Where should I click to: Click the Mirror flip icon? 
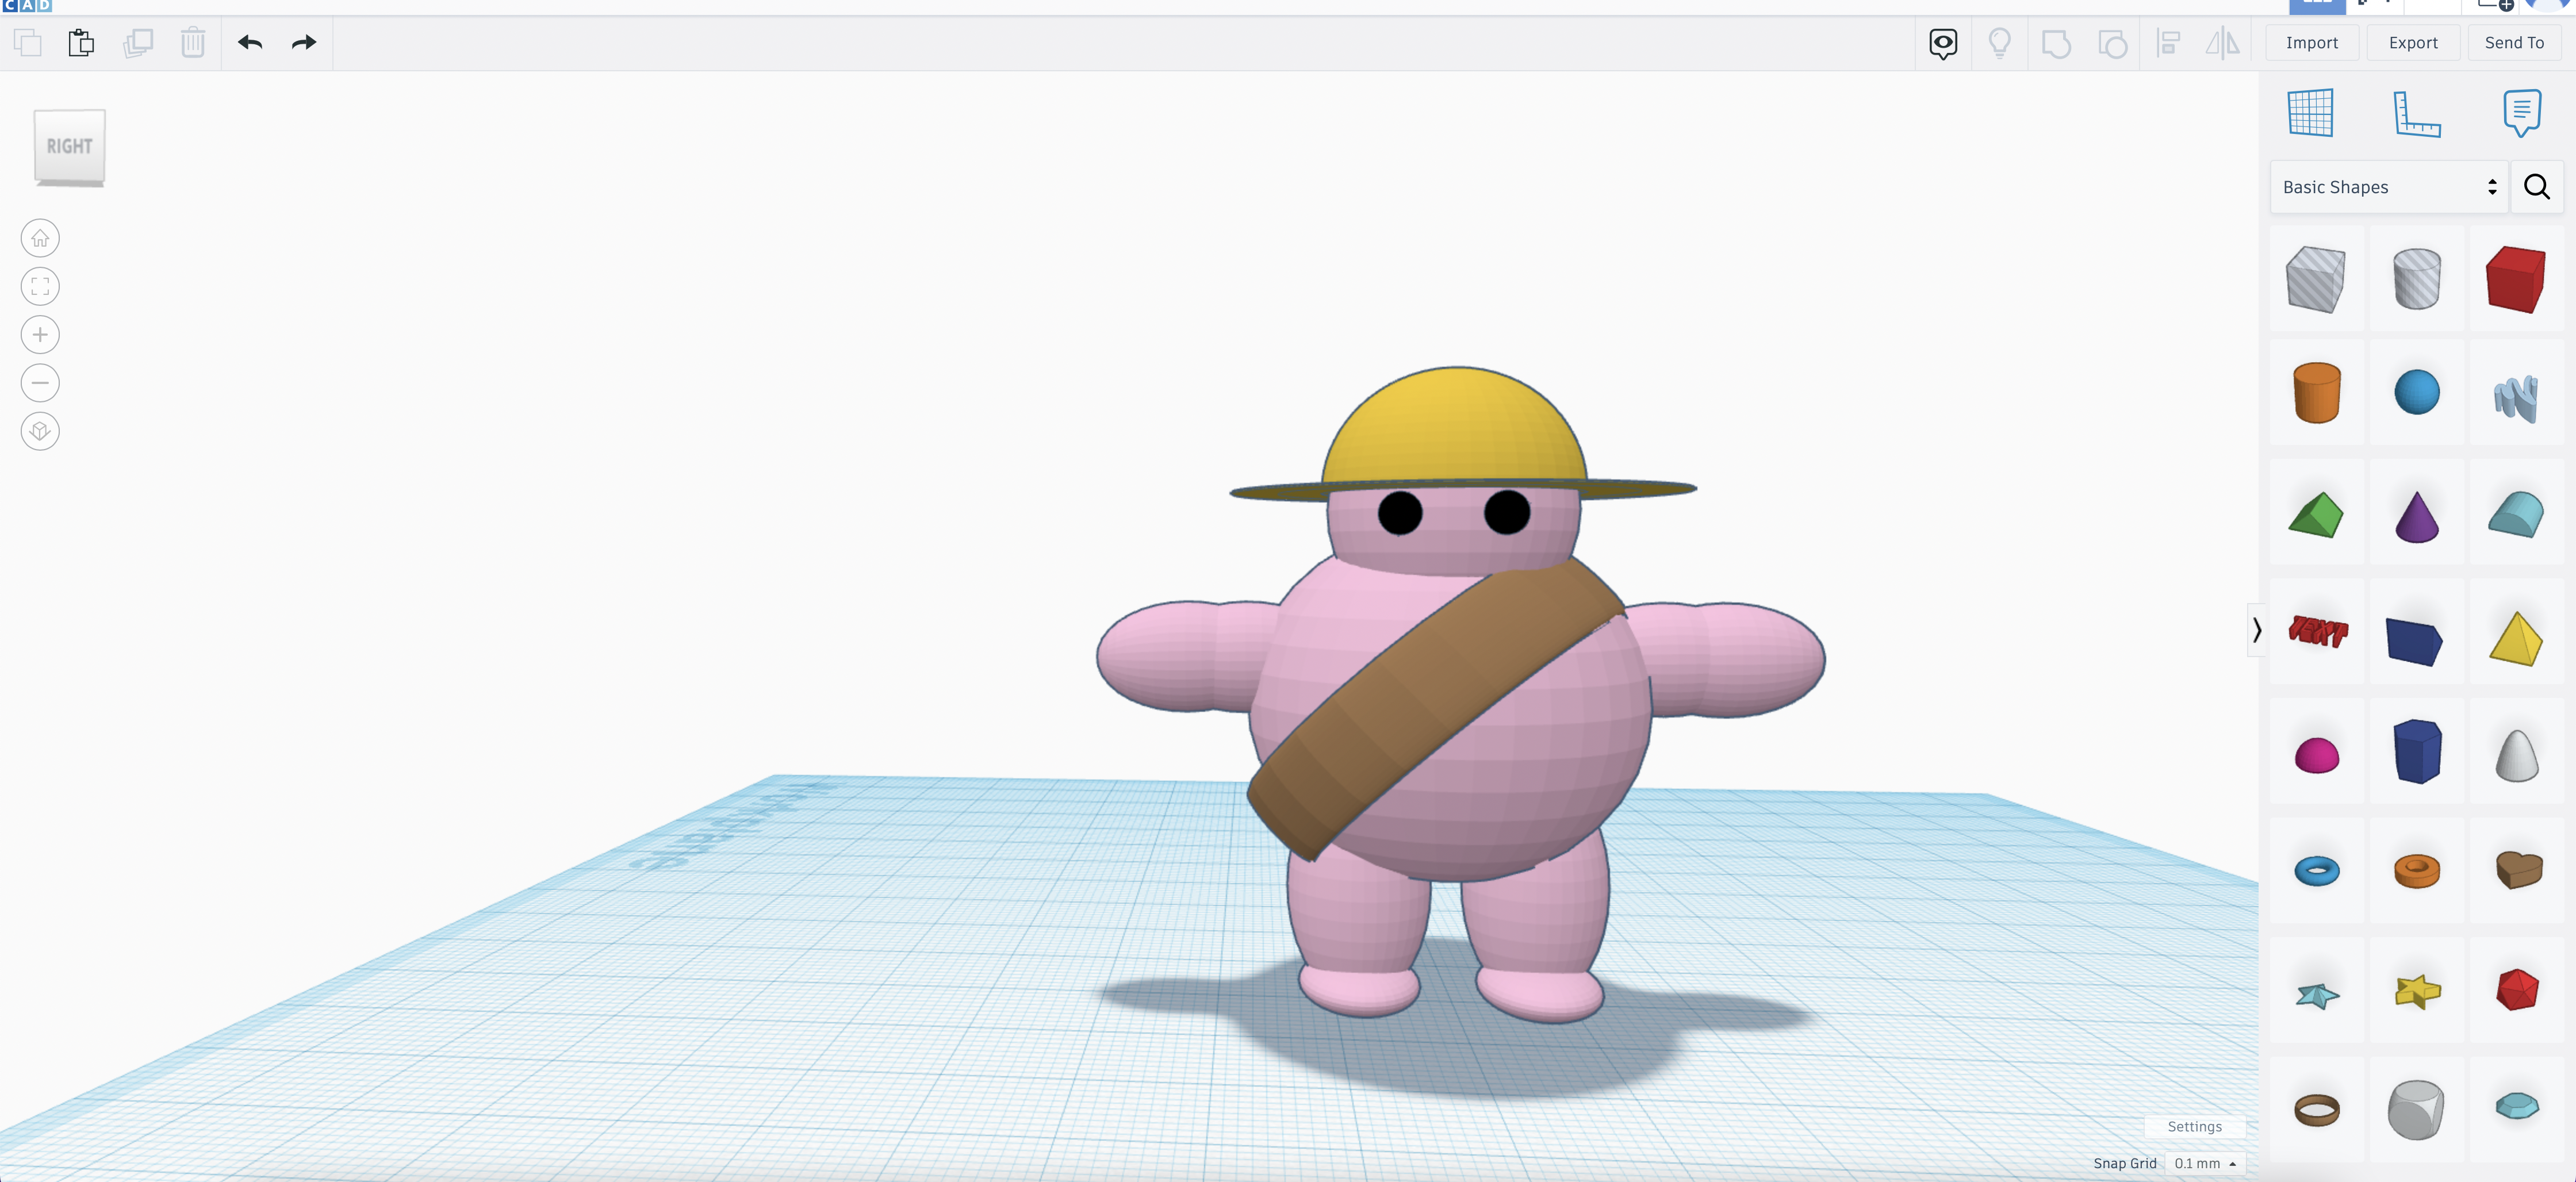coord(2222,43)
